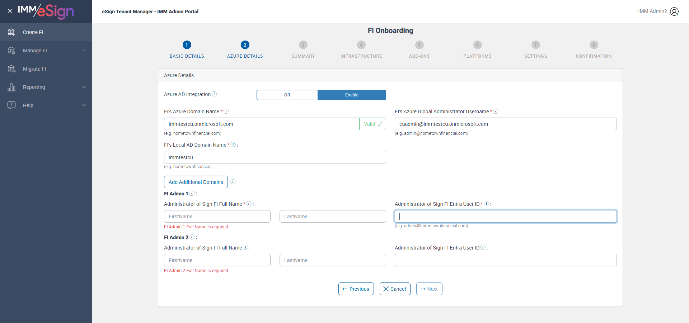The image size is (689, 323).
Task: Click the Previous button
Action: coord(356,289)
